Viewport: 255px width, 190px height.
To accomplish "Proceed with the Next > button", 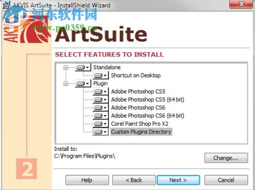I will tap(178, 180).
